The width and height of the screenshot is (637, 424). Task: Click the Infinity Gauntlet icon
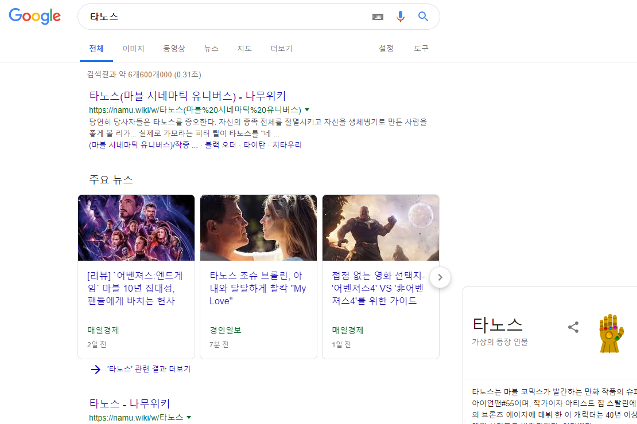[611, 333]
